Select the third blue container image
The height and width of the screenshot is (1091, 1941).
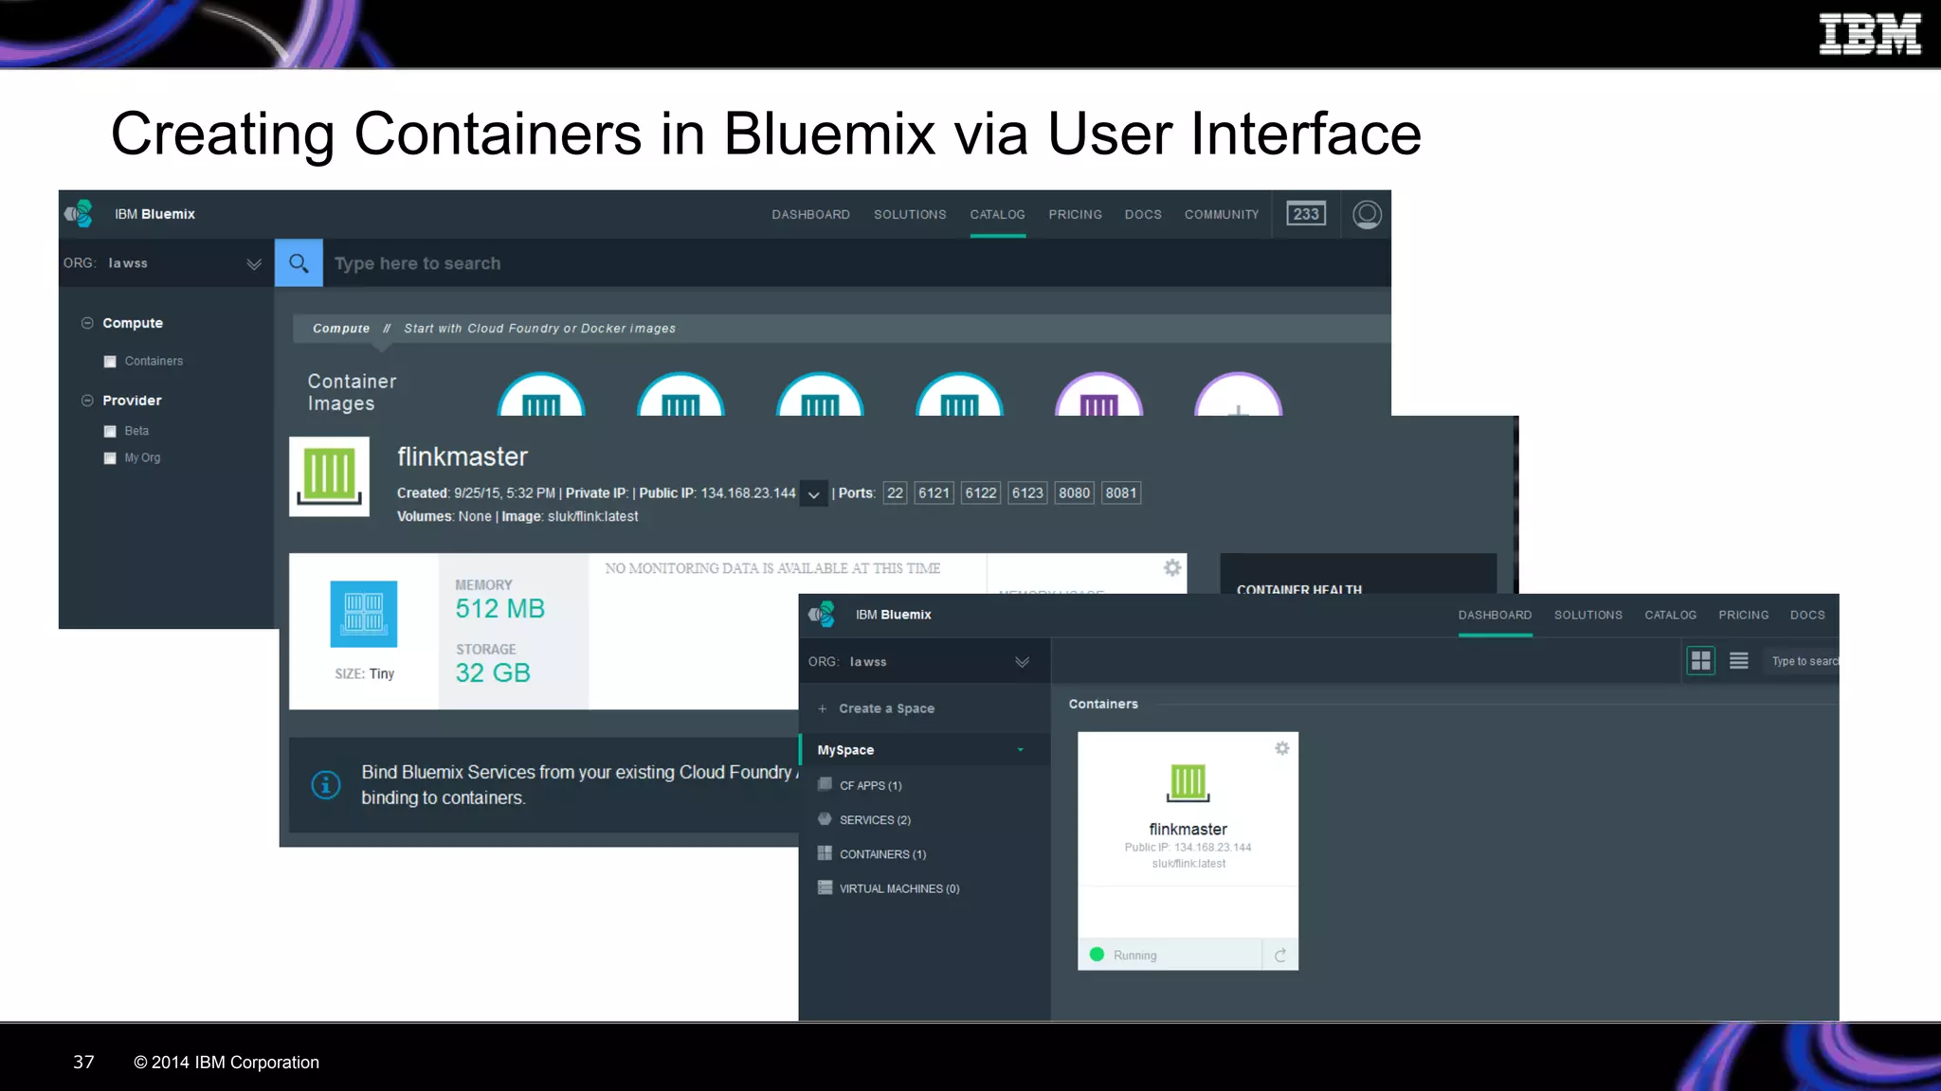pos(820,394)
